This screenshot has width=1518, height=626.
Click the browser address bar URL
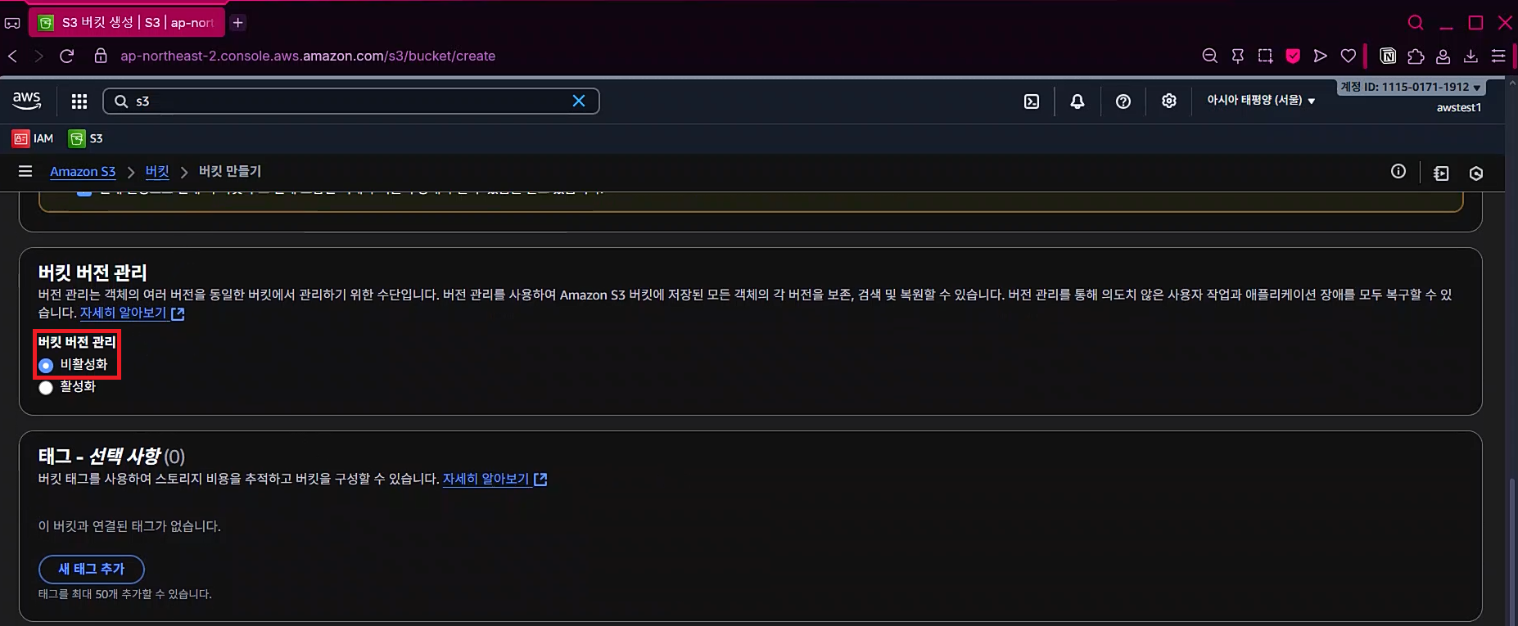[308, 56]
